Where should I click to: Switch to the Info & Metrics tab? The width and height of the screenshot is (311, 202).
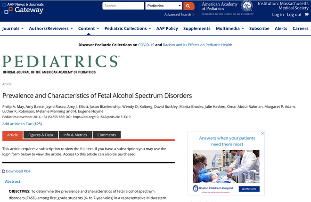tap(75, 135)
